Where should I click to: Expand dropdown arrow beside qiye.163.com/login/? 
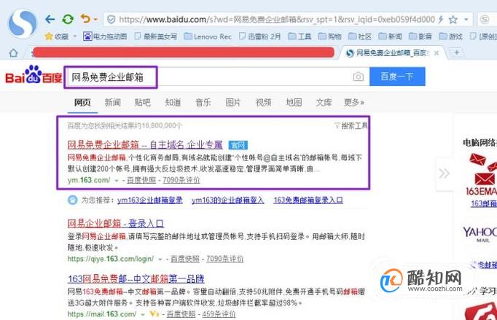pos(160,259)
